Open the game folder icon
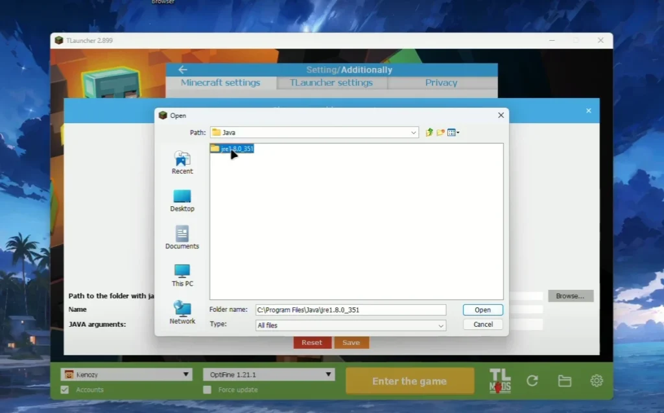This screenshot has height=413, width=664. point(565,381)
